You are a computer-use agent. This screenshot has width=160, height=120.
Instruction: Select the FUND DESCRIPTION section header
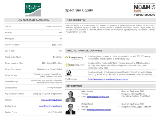[x=76, y=20]
